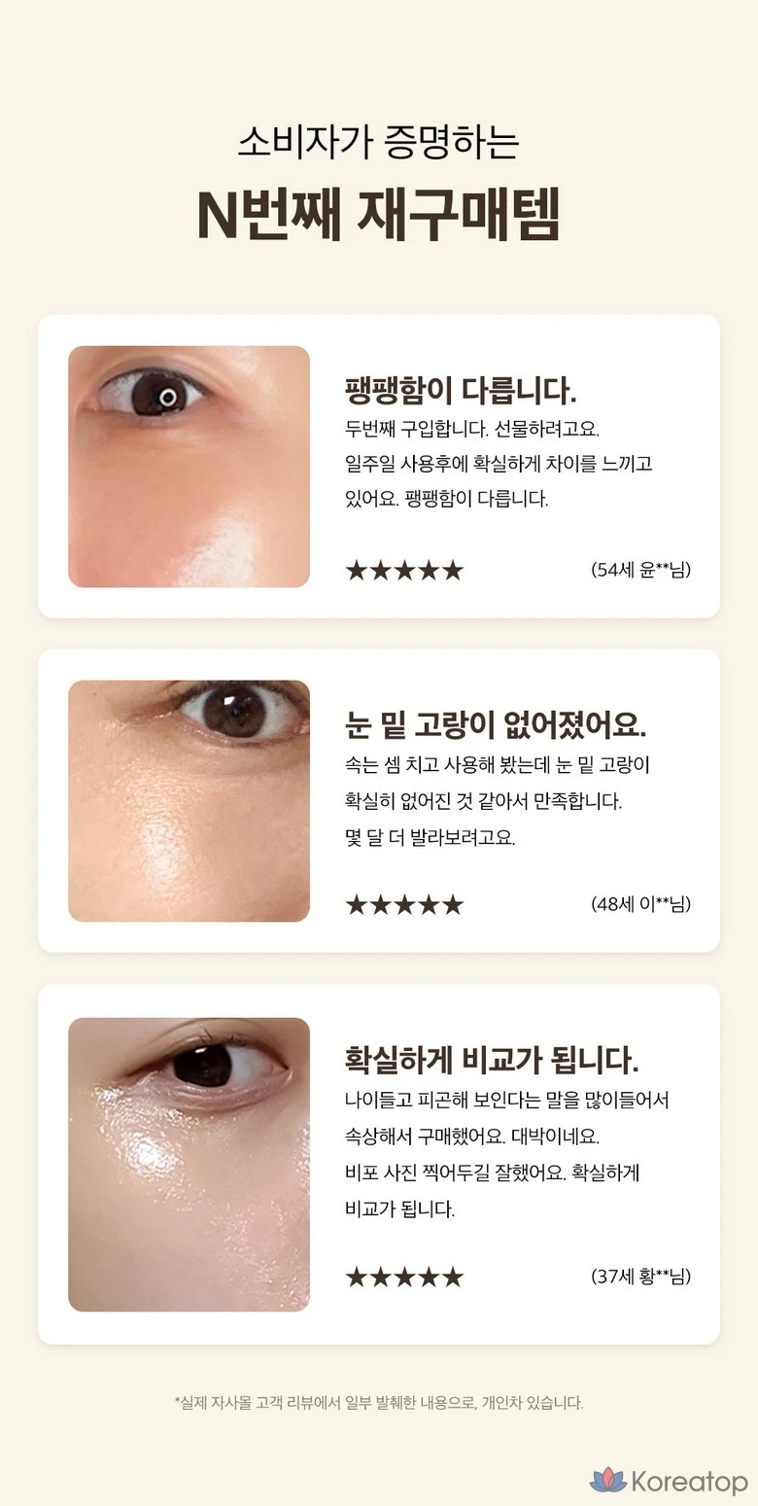Open the first review's eye photo thumbnail
This screenshot has width=758, height=1506.
pyautogui.click(x=189, y=467)
